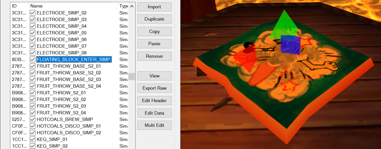
Task: Click the 8DB... ID cell
Action: [19, 59]
